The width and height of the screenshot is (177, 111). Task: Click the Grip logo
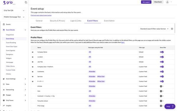coord(8,3)
